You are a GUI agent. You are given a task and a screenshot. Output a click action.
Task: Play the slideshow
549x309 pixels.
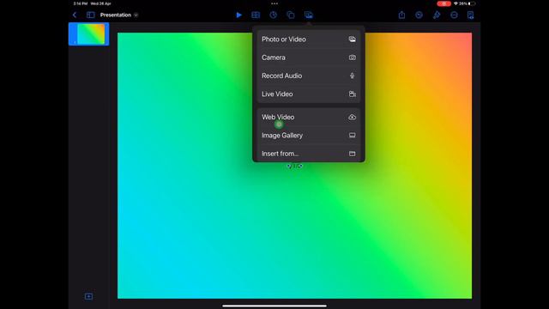point(238,15)
